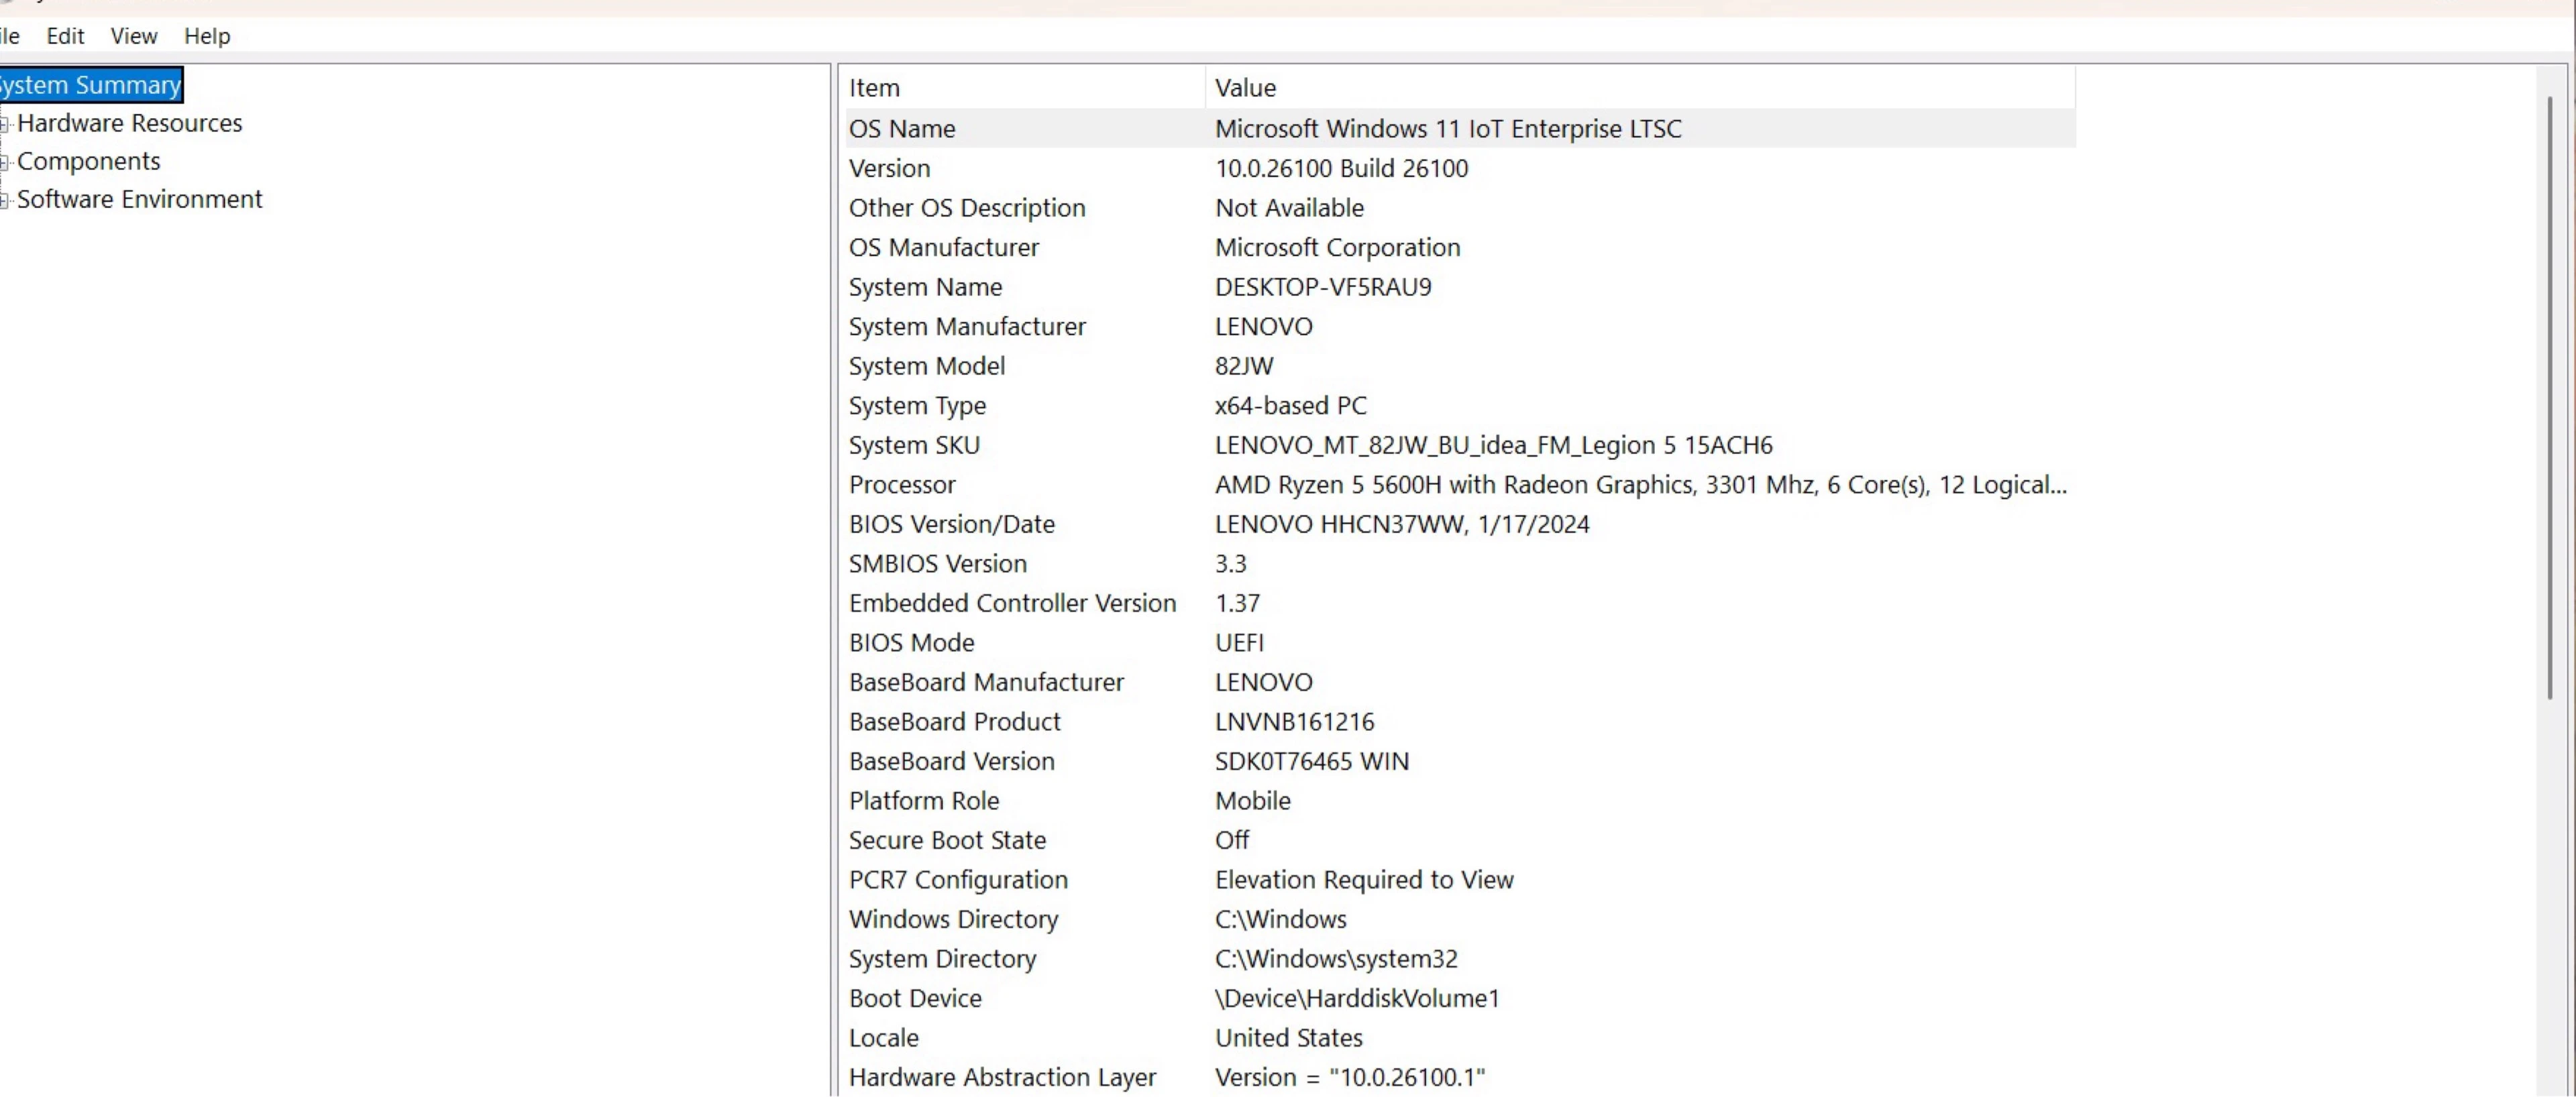The width and height of the screenshot is (2576, 1097).
Task: Select the Windows Directory row label
Action: [954, 919]
